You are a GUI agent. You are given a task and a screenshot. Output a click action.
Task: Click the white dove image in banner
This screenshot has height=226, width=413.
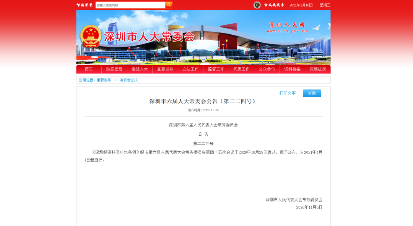(x=315, y=27)
